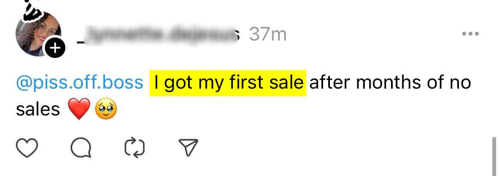Repost using the circular arrows icon
The image size is (500, 176).
click(x=134, y=147)
